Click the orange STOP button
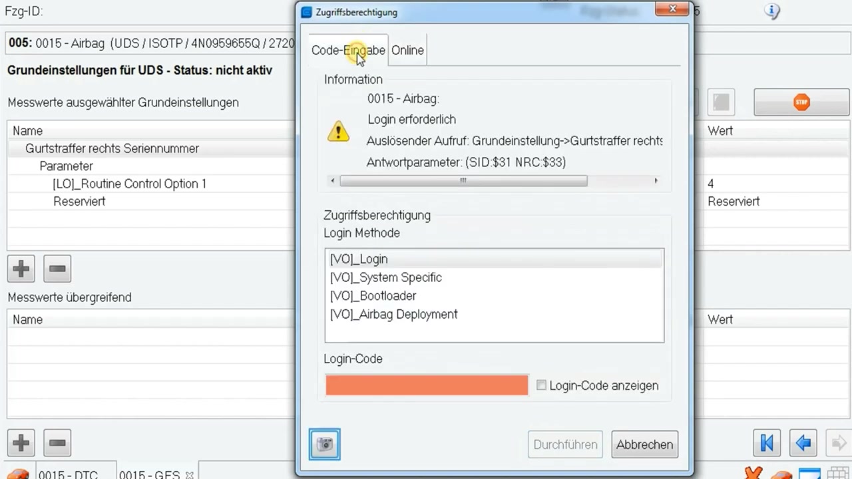The width and height of the screenshot is (852, 479). click(x=801, y=102)
